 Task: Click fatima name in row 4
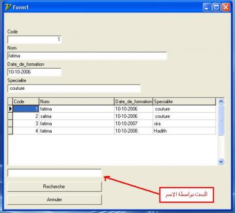coord(76,131)
